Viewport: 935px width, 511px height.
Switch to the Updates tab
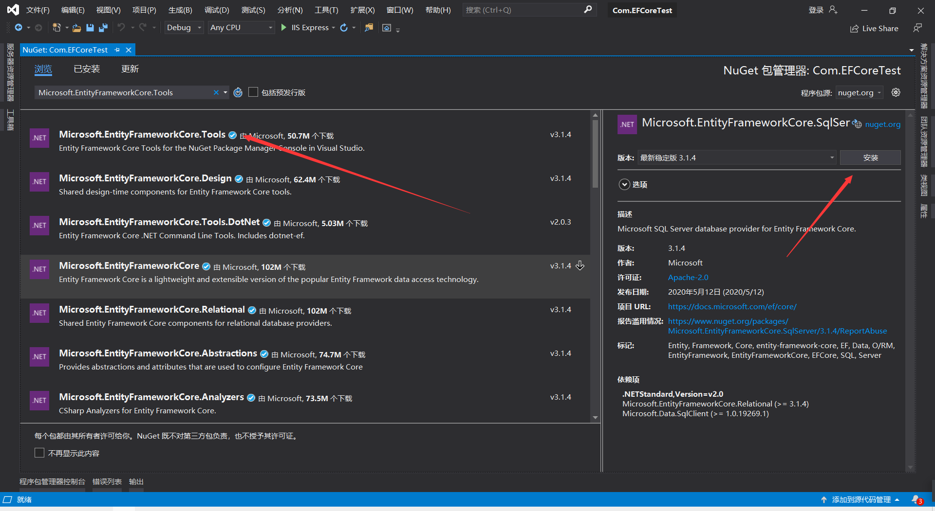pos(130,69)
